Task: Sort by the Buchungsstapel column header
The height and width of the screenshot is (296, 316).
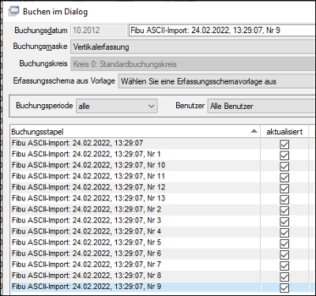Action: 135,132
